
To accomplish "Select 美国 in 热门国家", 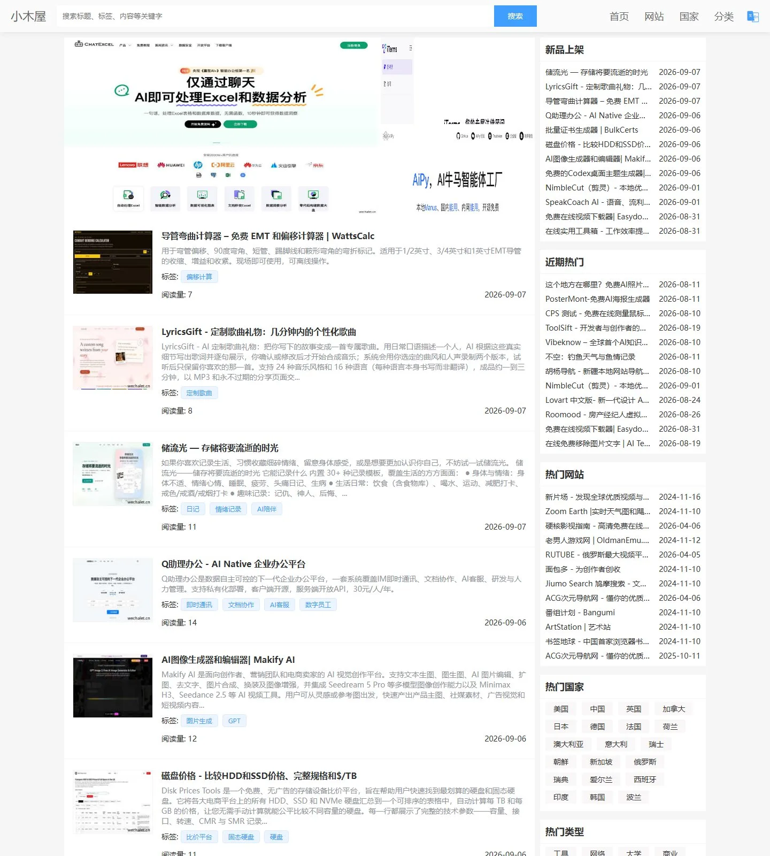I will point(561,709).
